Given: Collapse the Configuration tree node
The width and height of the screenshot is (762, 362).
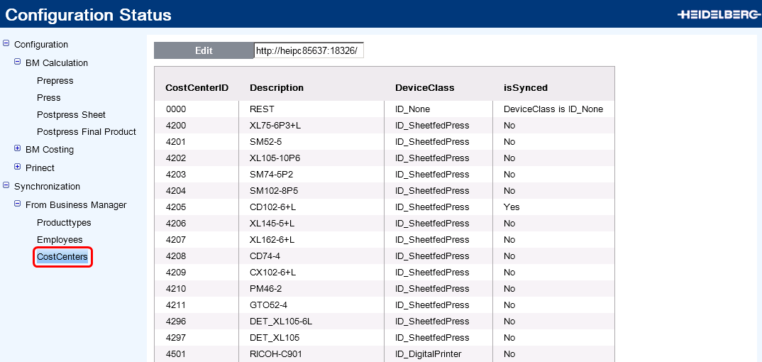Looking at the screenshot, I should [6, 44].
